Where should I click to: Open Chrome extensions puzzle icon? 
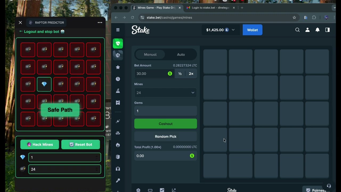[314, 17]
